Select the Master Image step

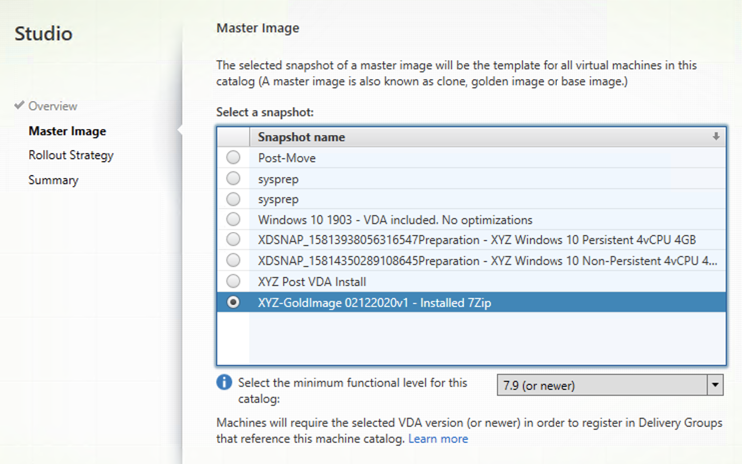[x=67, y=131]
